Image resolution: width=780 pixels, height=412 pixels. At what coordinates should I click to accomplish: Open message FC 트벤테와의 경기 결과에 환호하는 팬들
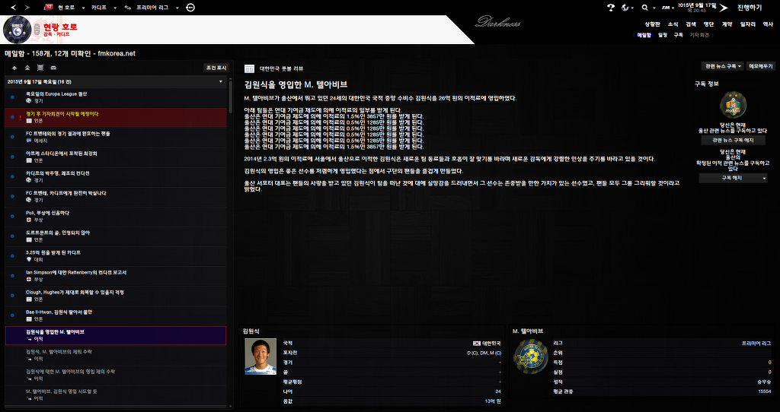116,137
